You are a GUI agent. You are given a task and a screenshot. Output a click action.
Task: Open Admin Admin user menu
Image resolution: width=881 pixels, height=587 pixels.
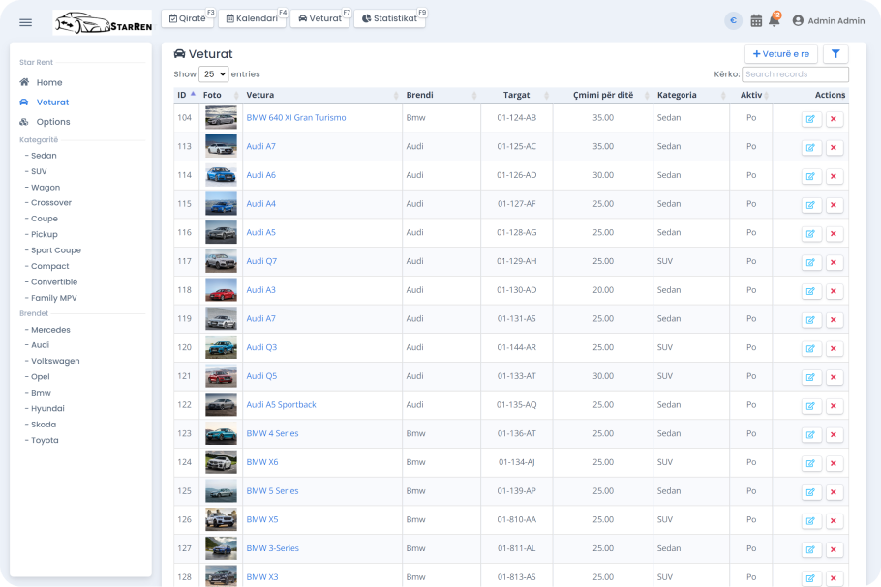click(x=829, y=20)
